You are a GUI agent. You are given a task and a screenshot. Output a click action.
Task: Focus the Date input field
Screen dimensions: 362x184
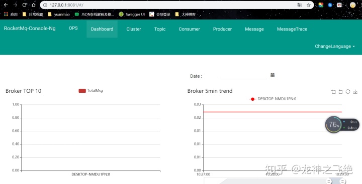pyautogui.click(x=243, y=76)
